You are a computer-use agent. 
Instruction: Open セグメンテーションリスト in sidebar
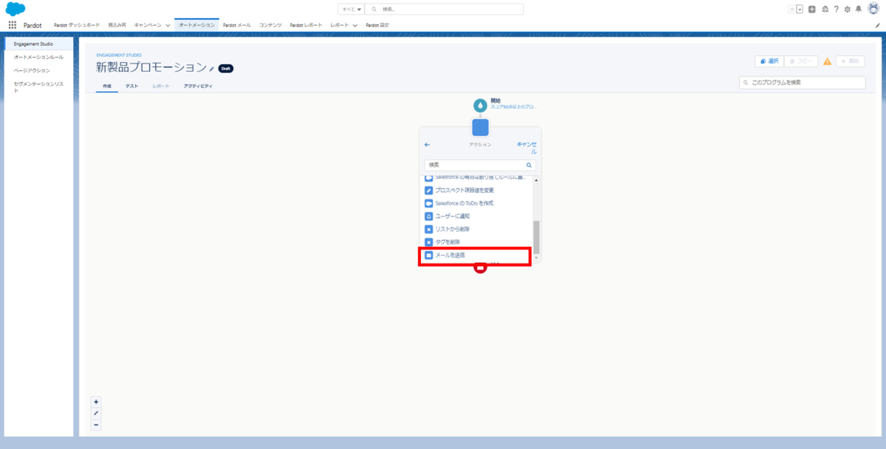point(38,86)
